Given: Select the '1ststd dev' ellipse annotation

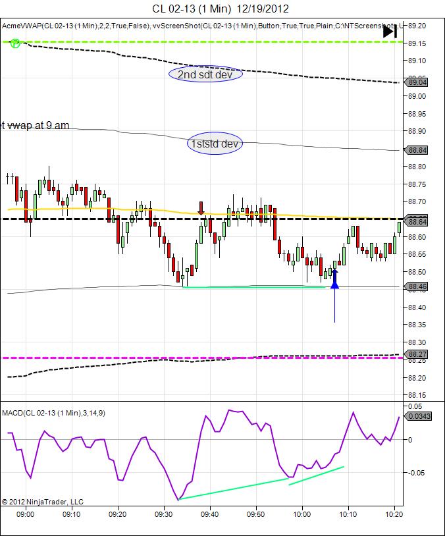Looking at the screenshot, I should click(x=215, y=144).
